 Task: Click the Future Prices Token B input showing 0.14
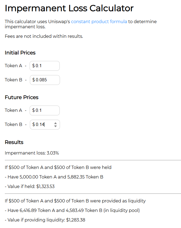[42, 125]
